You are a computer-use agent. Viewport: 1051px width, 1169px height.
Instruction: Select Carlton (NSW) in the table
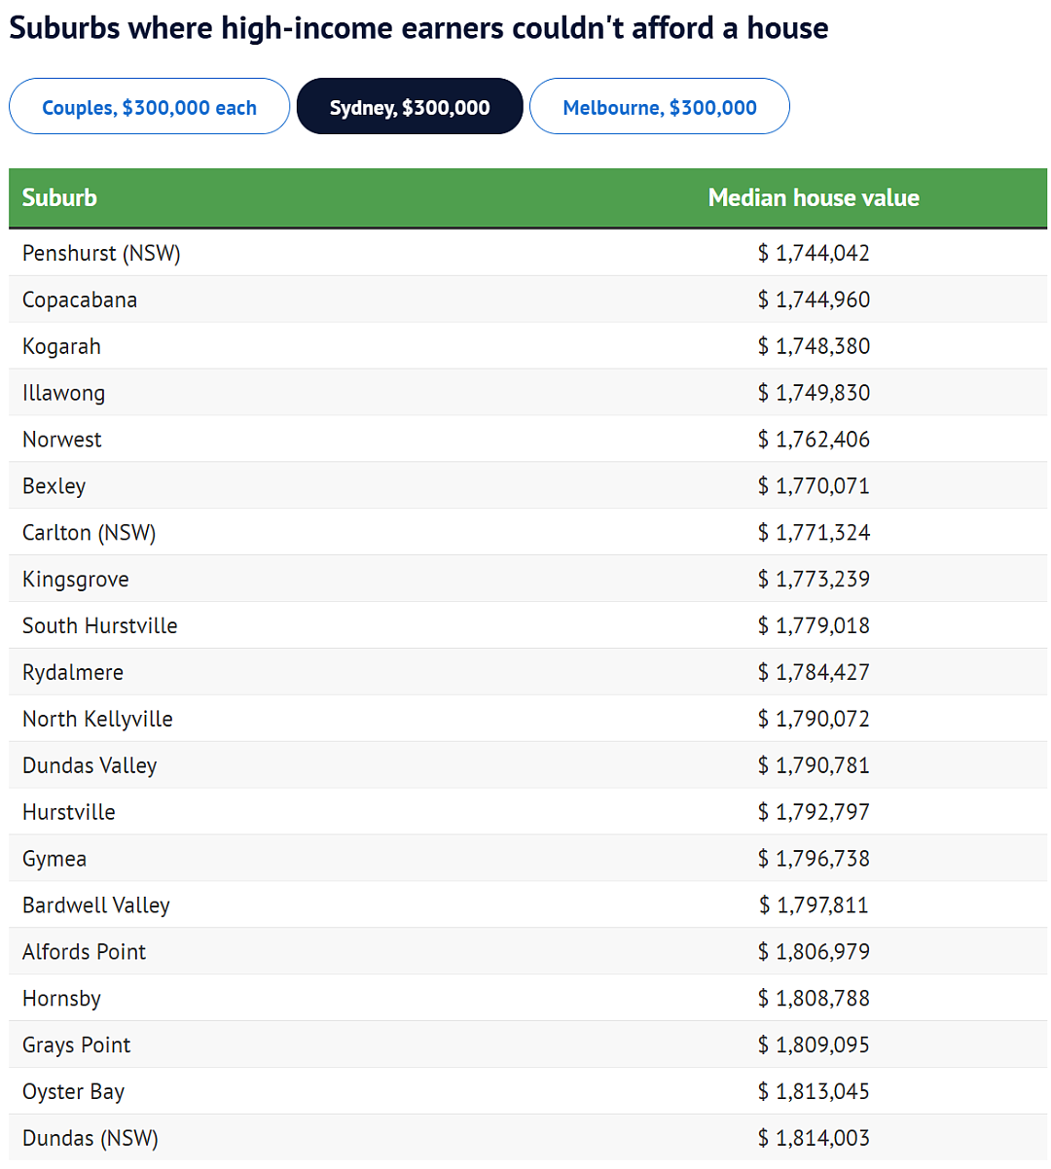[x=89, y=533]
